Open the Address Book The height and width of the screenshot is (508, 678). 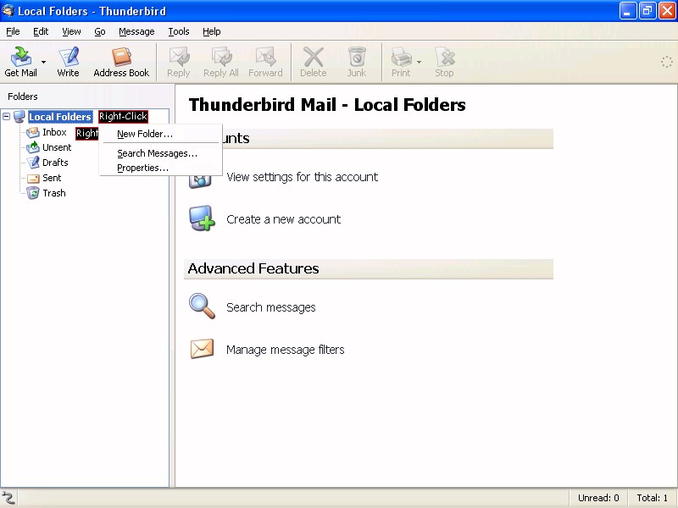(121, 62)
